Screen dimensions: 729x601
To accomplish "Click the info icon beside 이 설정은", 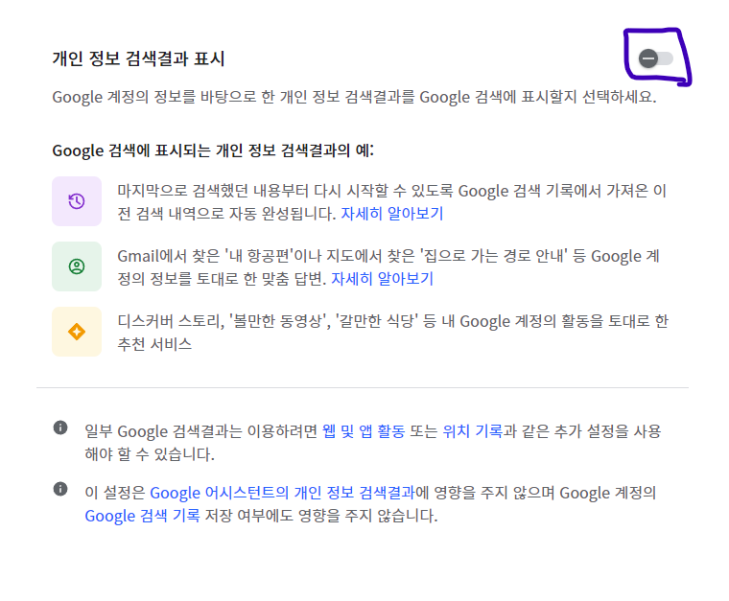I will (x=60, y=489).
